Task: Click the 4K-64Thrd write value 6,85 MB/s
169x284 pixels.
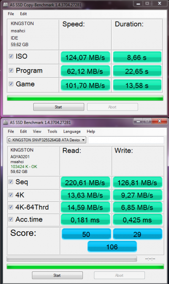Action: [x=137, y=207]
